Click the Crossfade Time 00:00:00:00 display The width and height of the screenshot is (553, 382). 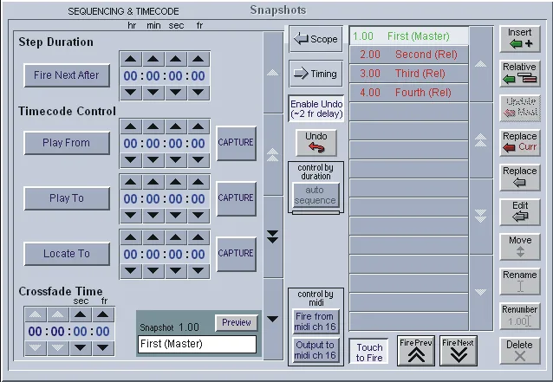69,332
